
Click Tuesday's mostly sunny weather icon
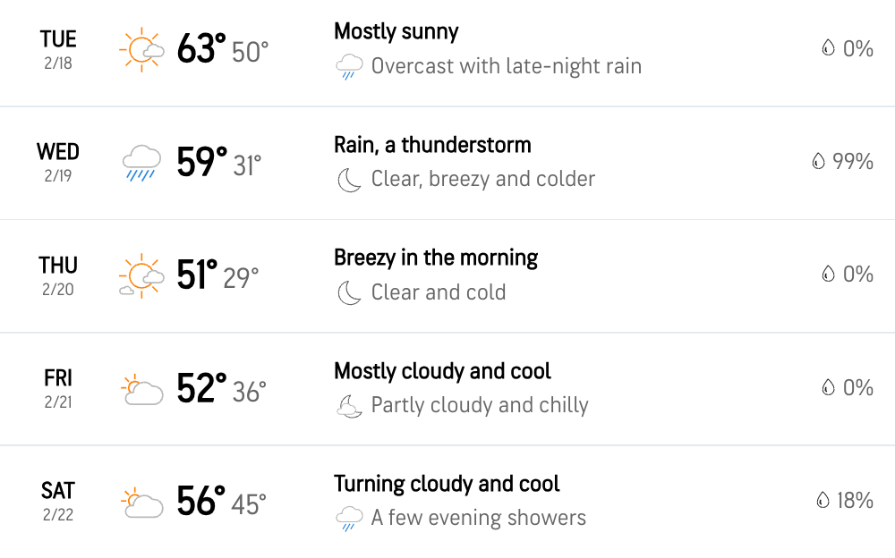141,50
